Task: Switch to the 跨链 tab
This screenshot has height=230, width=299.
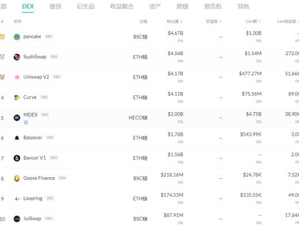Action: (182, 6)
